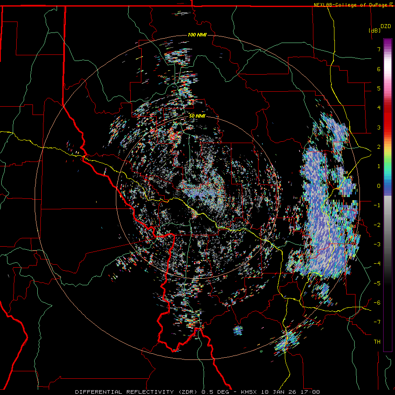Click the -1 value on color scale
This screenshot has width=395, height=395.
pos(377,205)
